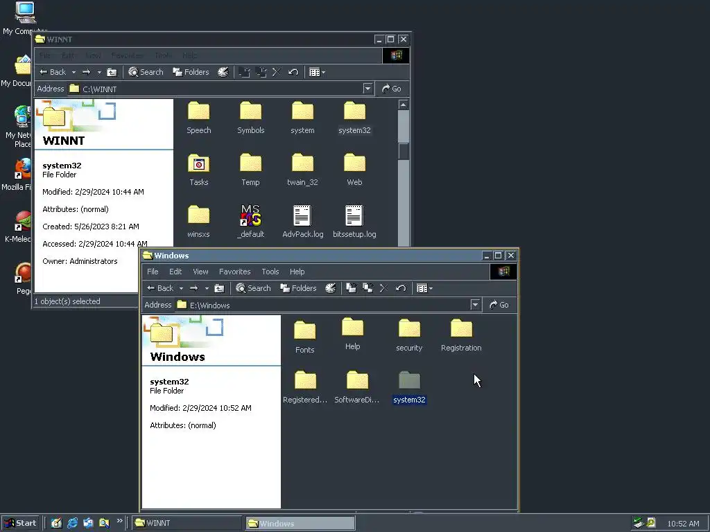Click Up folder icon in WINNT window toolbar
Viewport: 710px width, 532px height.
click(112, 72)
